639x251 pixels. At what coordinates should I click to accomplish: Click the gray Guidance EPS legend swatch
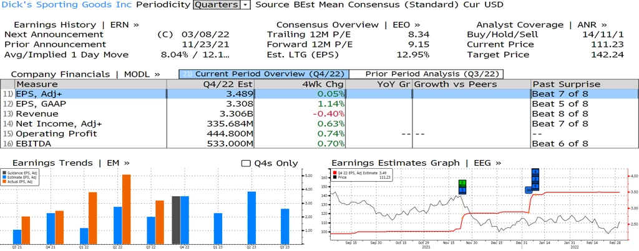[4, 173]
